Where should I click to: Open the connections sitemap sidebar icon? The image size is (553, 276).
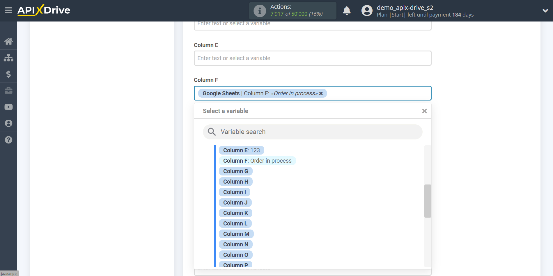point(8,58)
